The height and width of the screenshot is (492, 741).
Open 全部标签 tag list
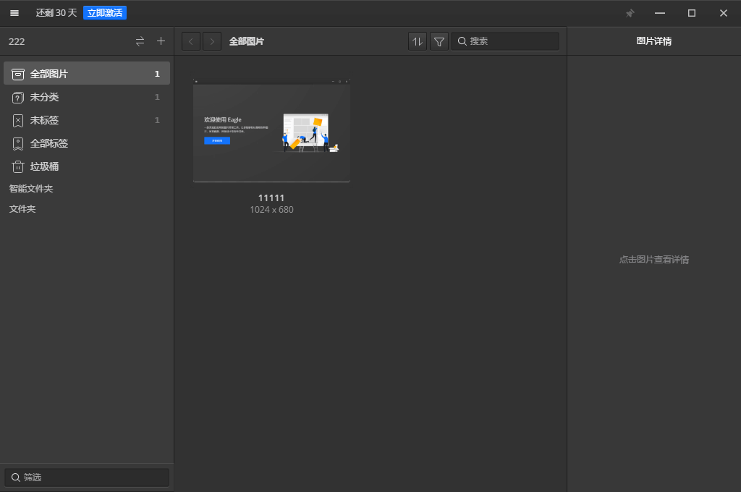(49, 143)
